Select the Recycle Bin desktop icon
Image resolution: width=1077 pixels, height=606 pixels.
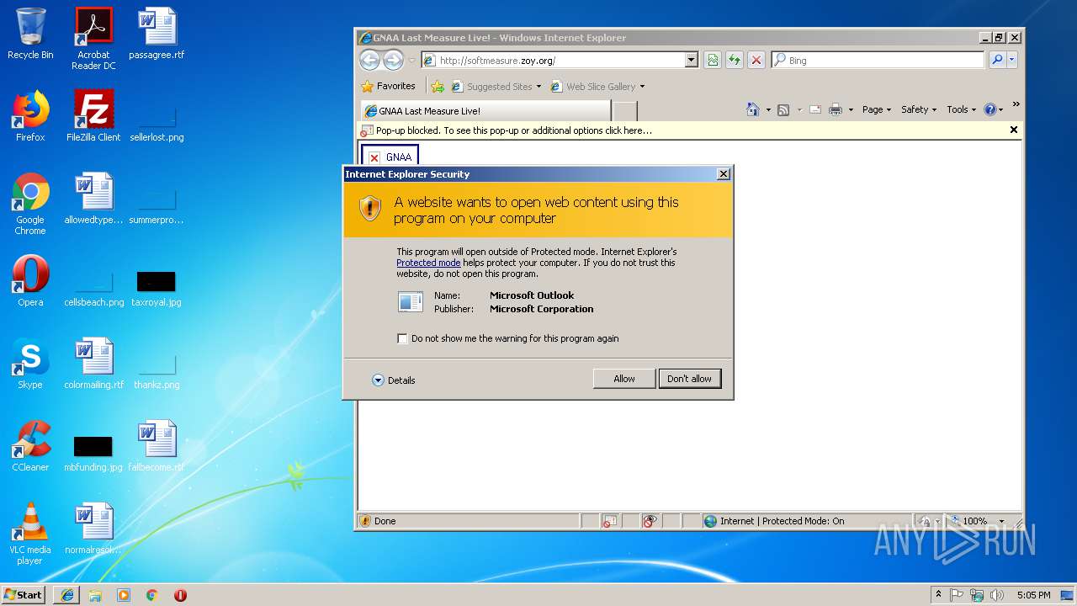[30, 34]
